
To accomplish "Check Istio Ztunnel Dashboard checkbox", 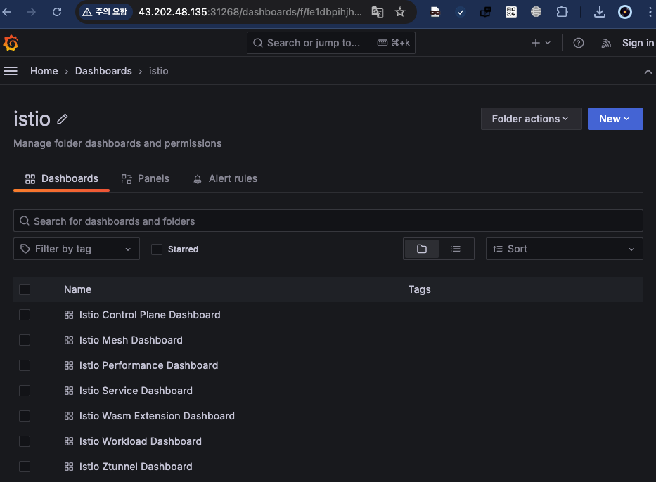I will pos(25,467).
